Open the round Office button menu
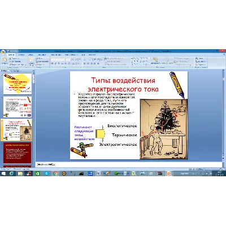Screen dimensions: 226x226 (3, 52)
